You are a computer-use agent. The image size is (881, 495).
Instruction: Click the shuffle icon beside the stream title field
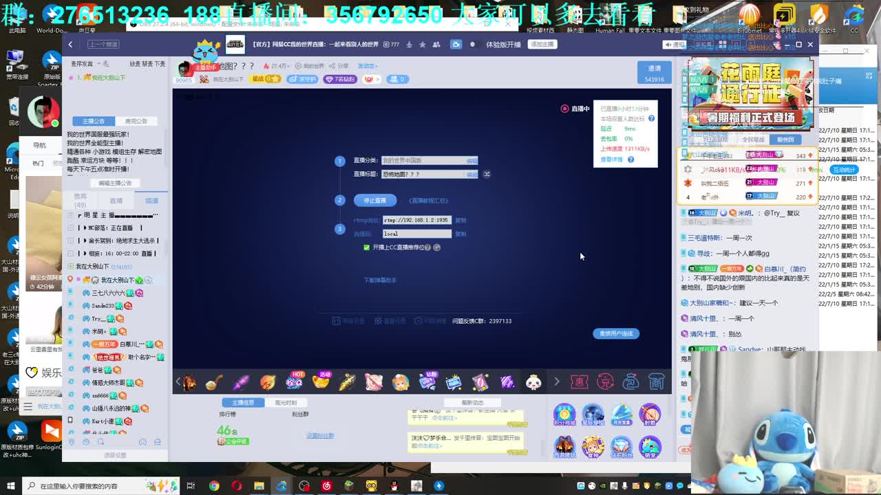[x=487, y=174]
